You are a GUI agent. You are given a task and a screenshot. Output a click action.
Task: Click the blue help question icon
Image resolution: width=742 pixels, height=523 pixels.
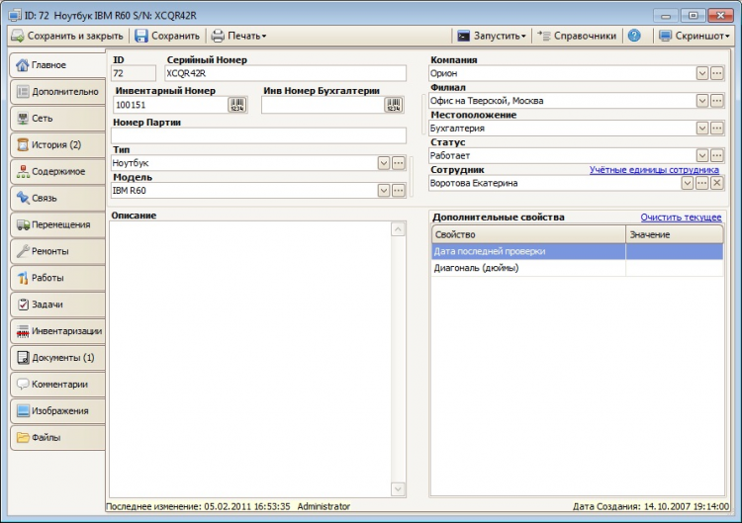click(634, 36)
